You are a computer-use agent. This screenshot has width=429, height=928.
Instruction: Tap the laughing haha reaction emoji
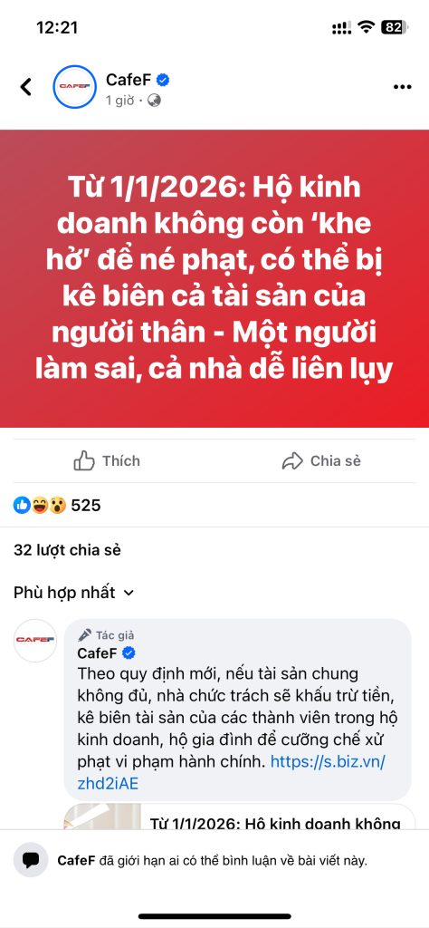coord(40,506)
